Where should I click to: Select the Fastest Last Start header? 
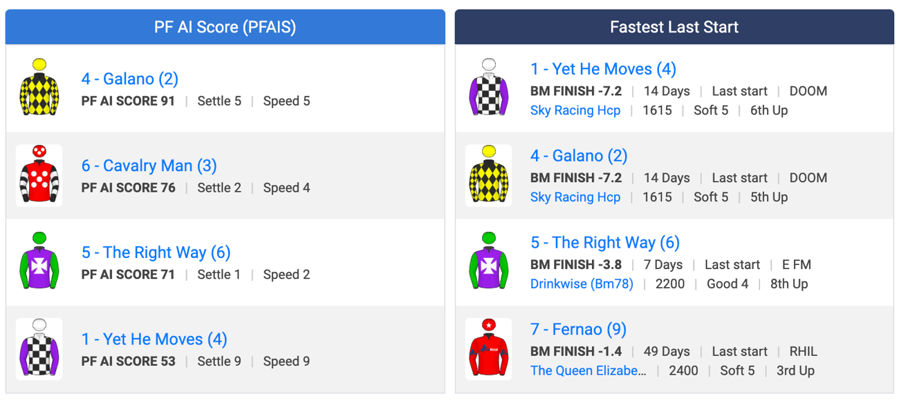[674, 27]
